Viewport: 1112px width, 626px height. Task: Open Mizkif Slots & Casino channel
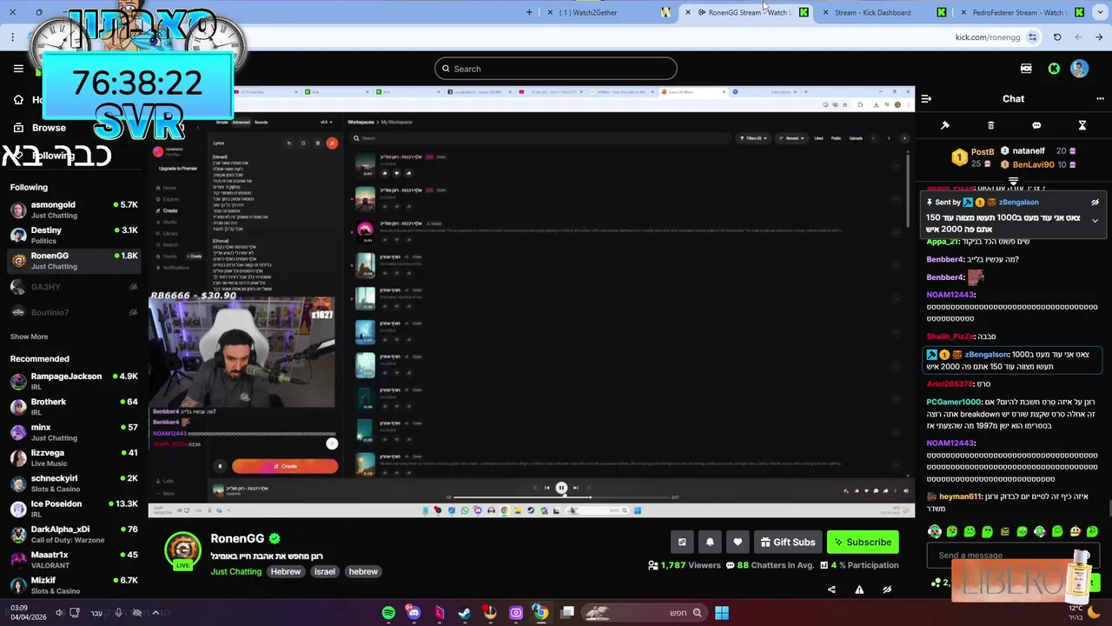pyautogui.click(x=74, y=584)
